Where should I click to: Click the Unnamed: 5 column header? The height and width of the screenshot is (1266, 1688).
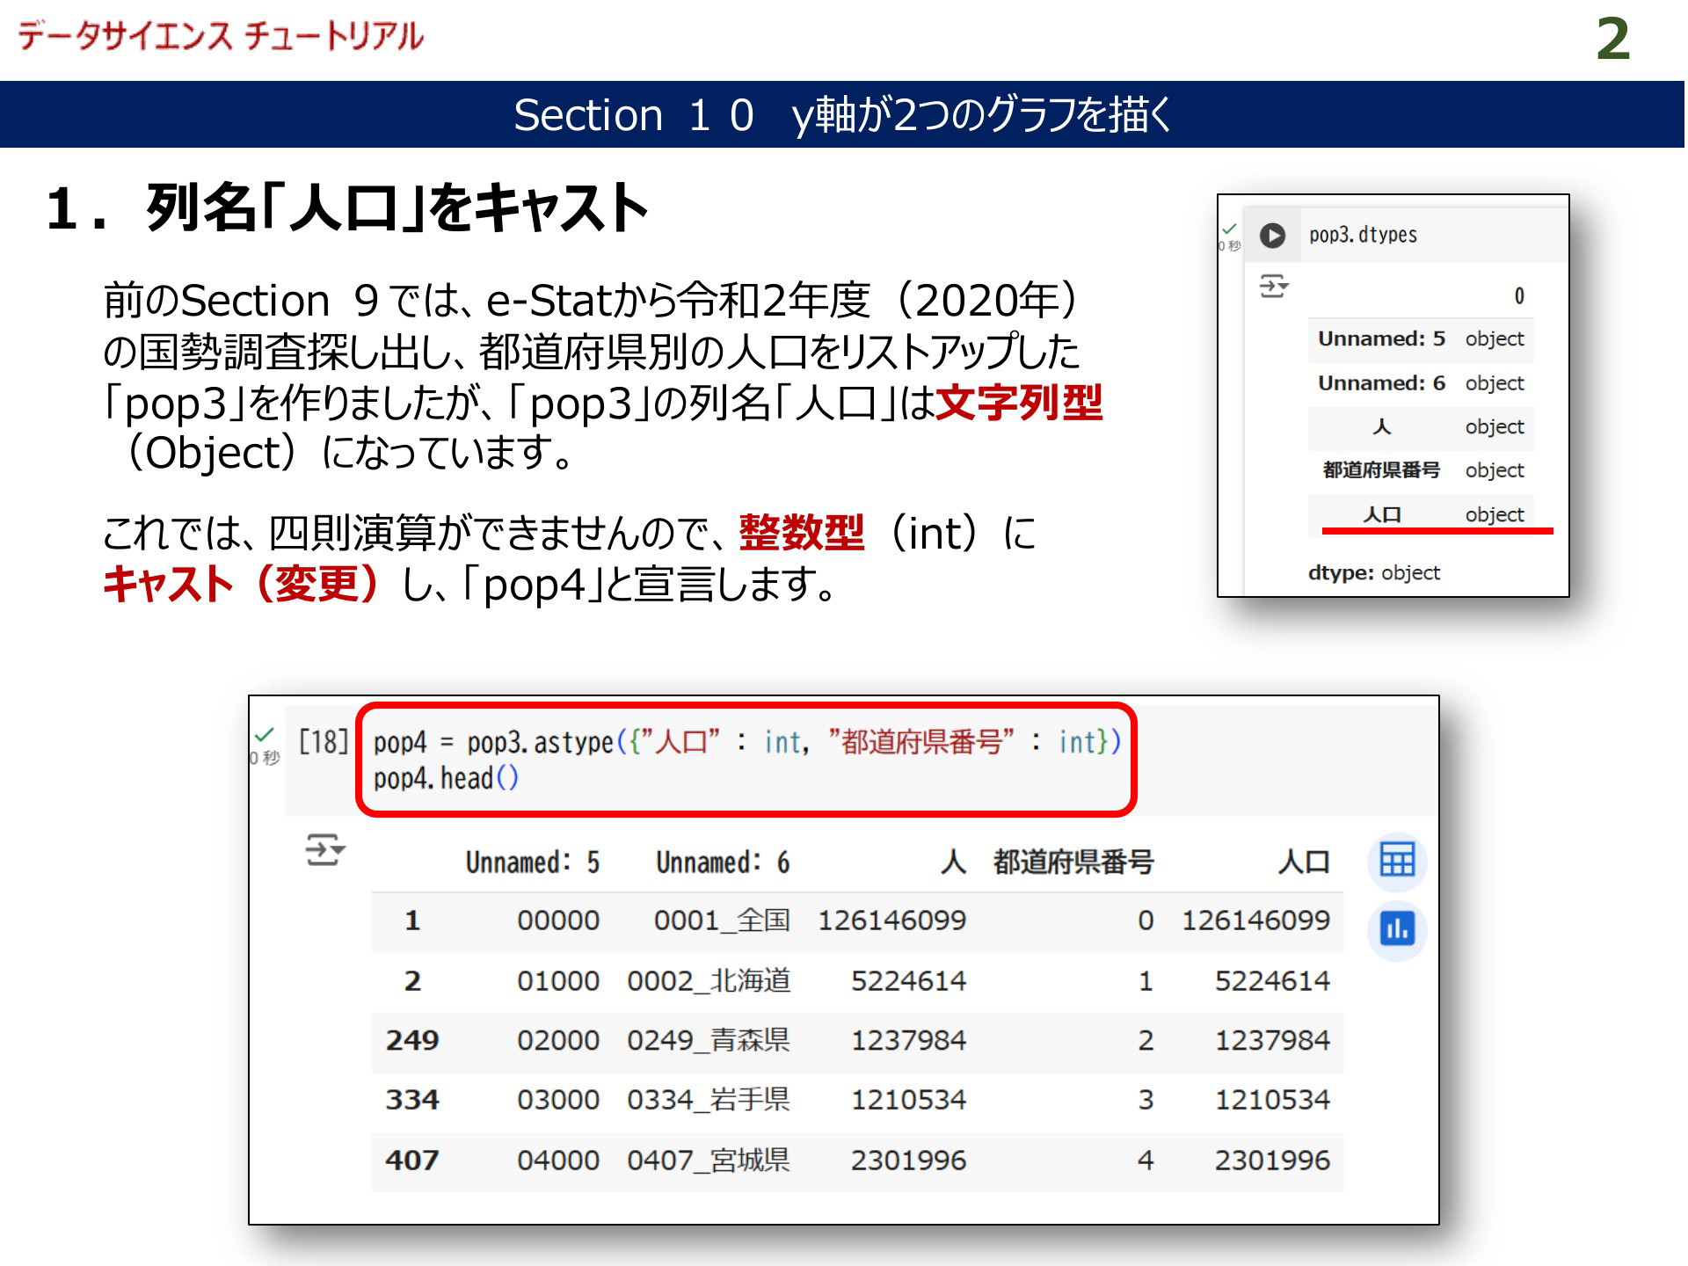pyautogui.click(x=532, y=862)
